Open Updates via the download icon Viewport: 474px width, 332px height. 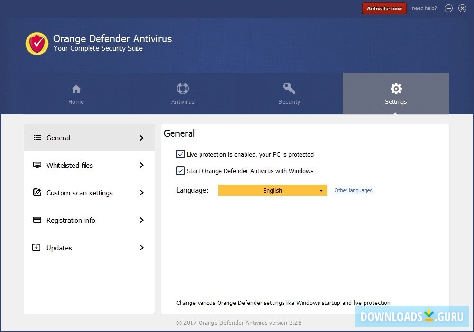(x=37, y=248)
